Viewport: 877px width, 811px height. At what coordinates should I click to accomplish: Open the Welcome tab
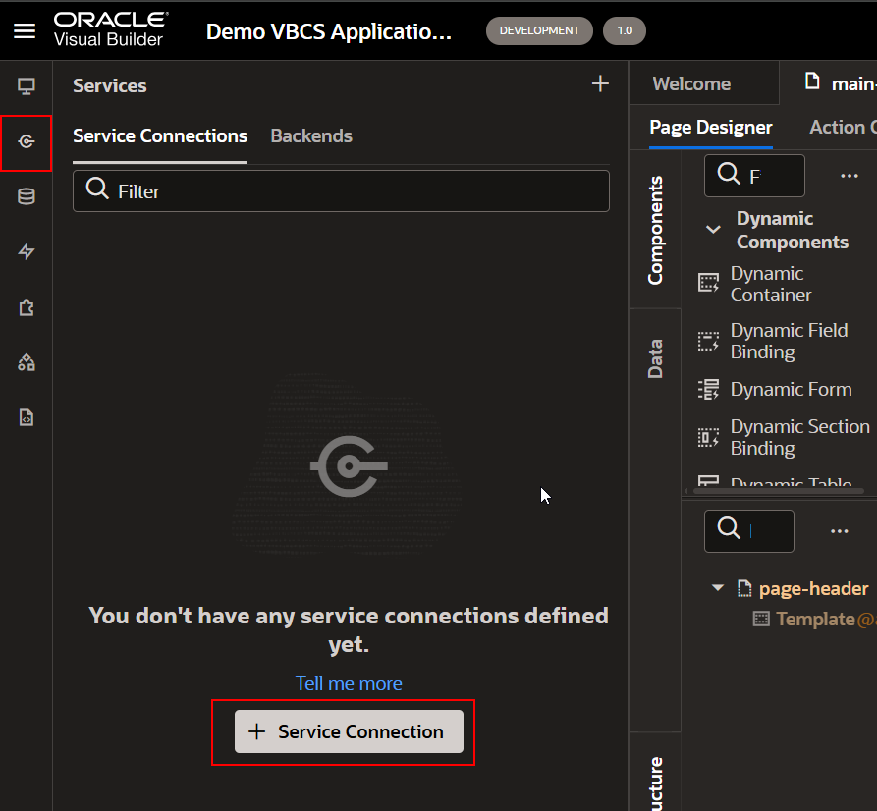point(691,83)
